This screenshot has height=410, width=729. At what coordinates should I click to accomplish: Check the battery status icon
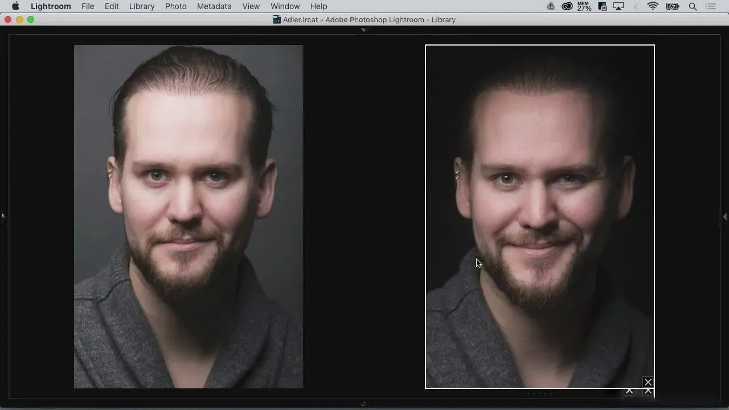(673, 6)
